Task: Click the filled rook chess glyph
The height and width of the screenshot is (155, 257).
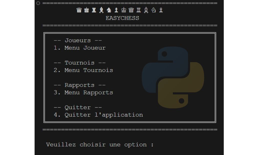Action: coord(94,10)
